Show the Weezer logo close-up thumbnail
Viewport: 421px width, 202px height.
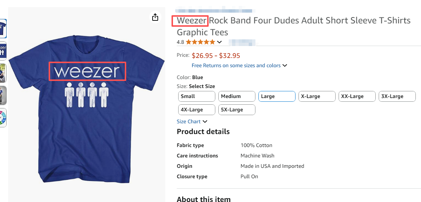click(3, 50)
